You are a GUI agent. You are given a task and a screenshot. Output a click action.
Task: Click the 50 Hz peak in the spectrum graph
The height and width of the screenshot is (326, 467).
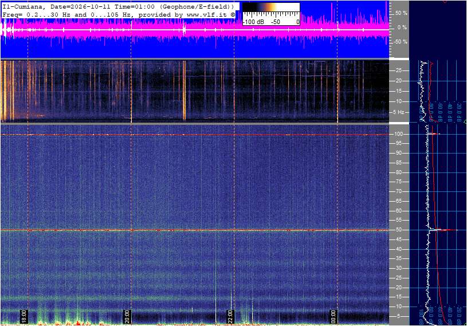(443, 230)
